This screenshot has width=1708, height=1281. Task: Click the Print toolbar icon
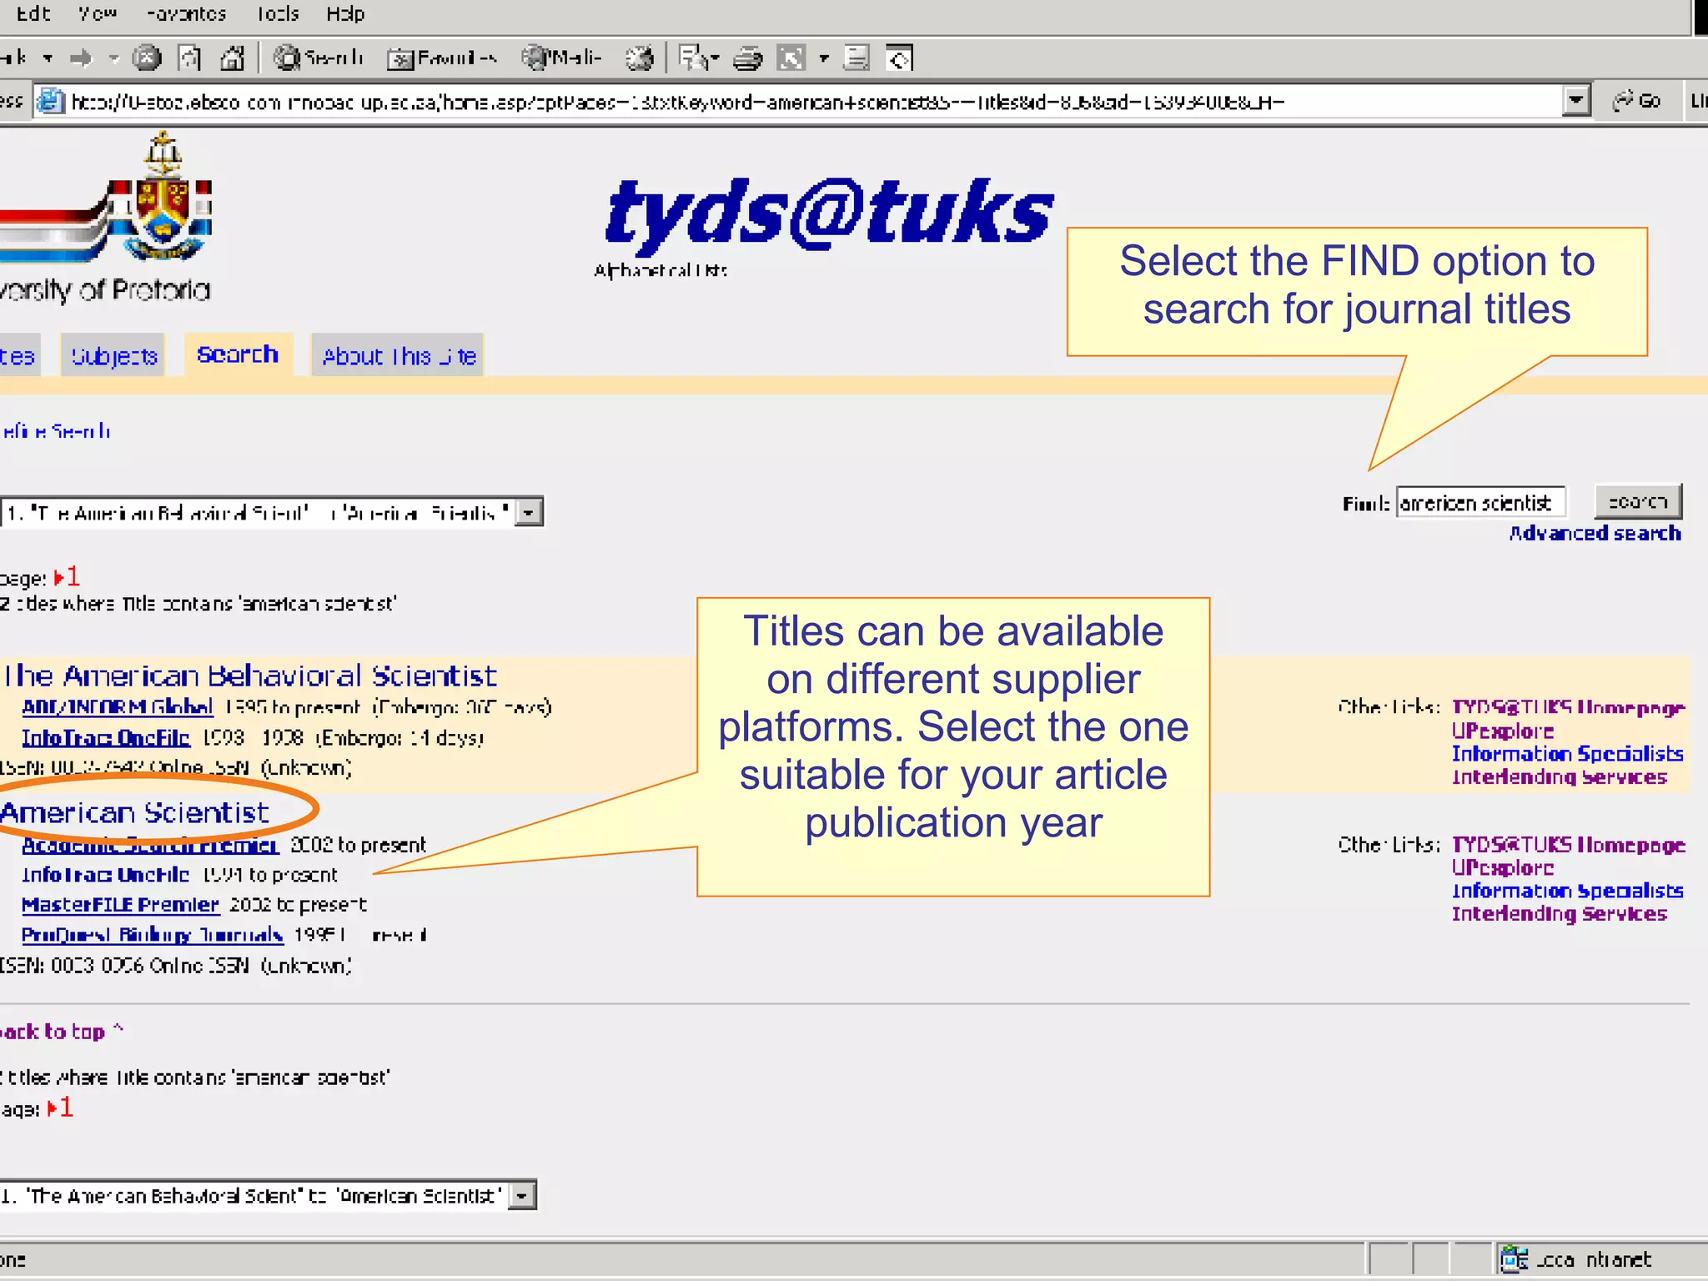(x=747, y=58)
